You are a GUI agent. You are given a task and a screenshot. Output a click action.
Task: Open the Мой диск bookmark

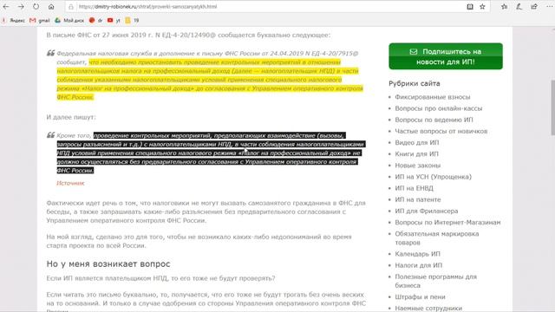(69, 21)
